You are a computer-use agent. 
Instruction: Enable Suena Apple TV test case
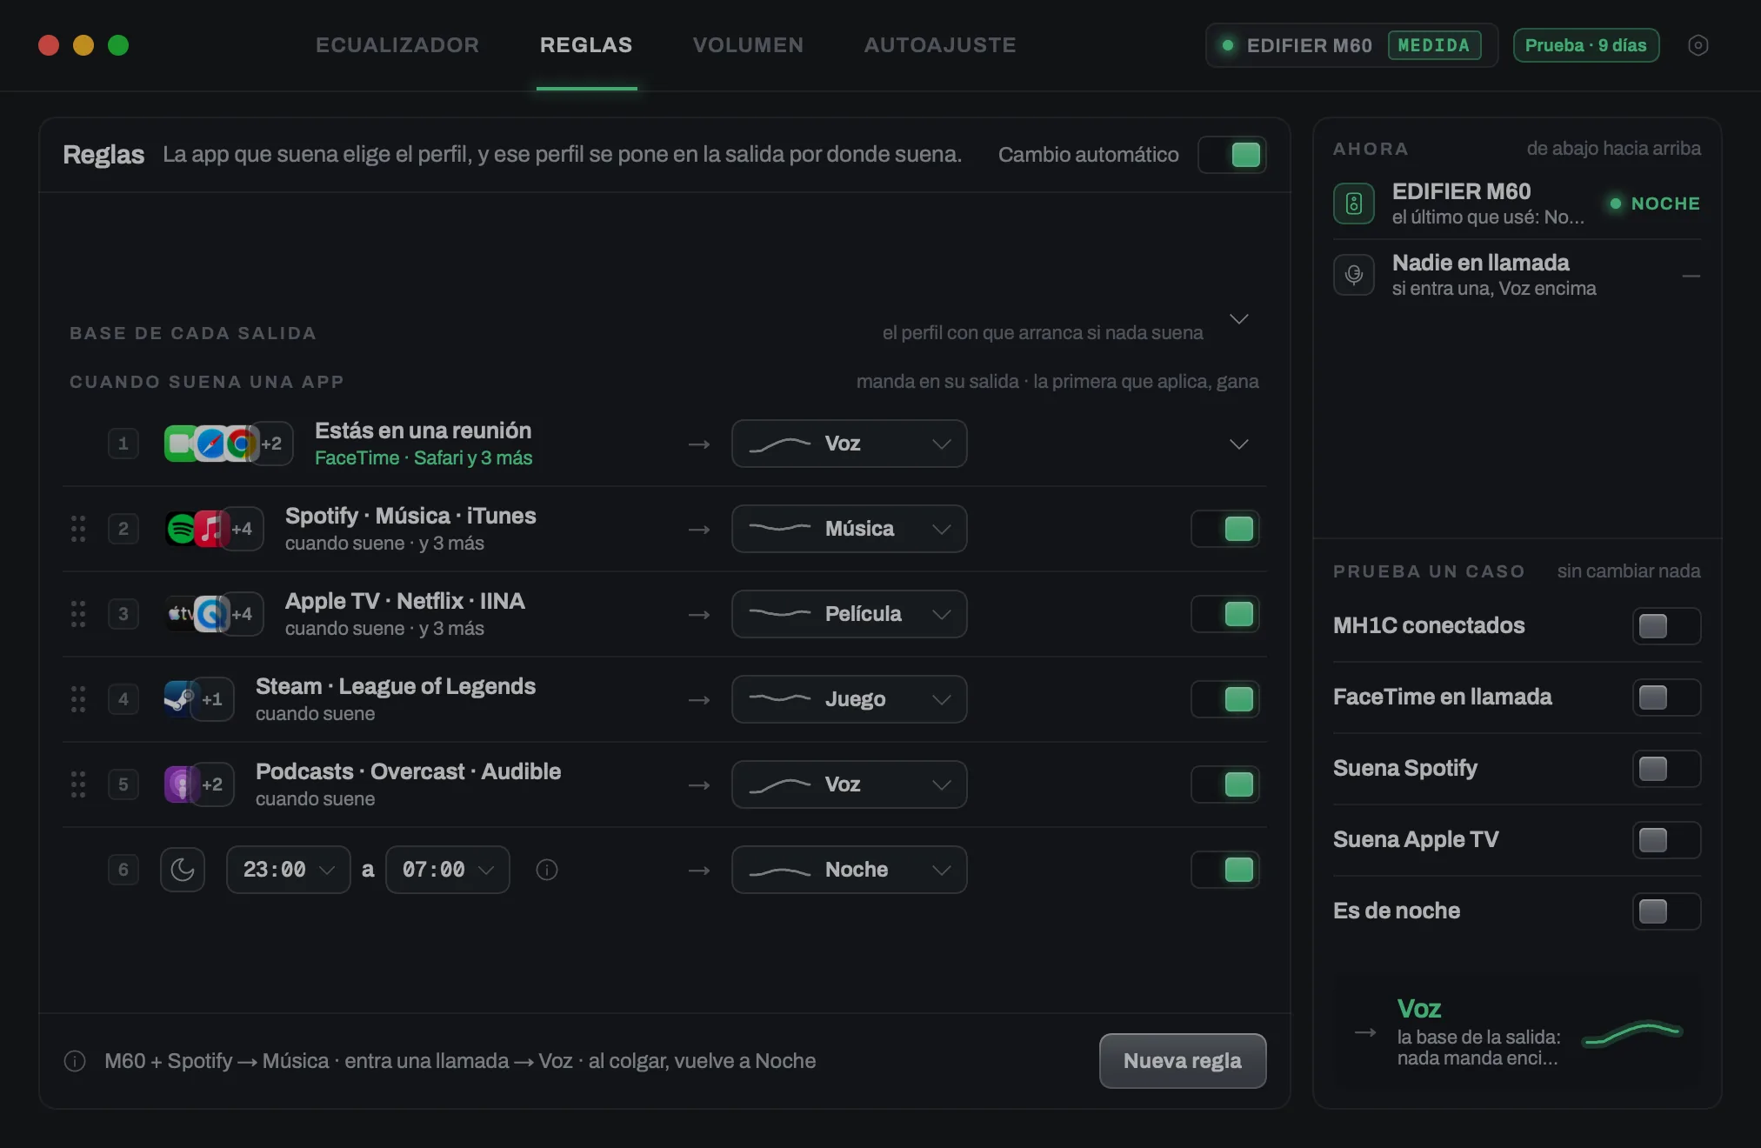coord(1667,840)
